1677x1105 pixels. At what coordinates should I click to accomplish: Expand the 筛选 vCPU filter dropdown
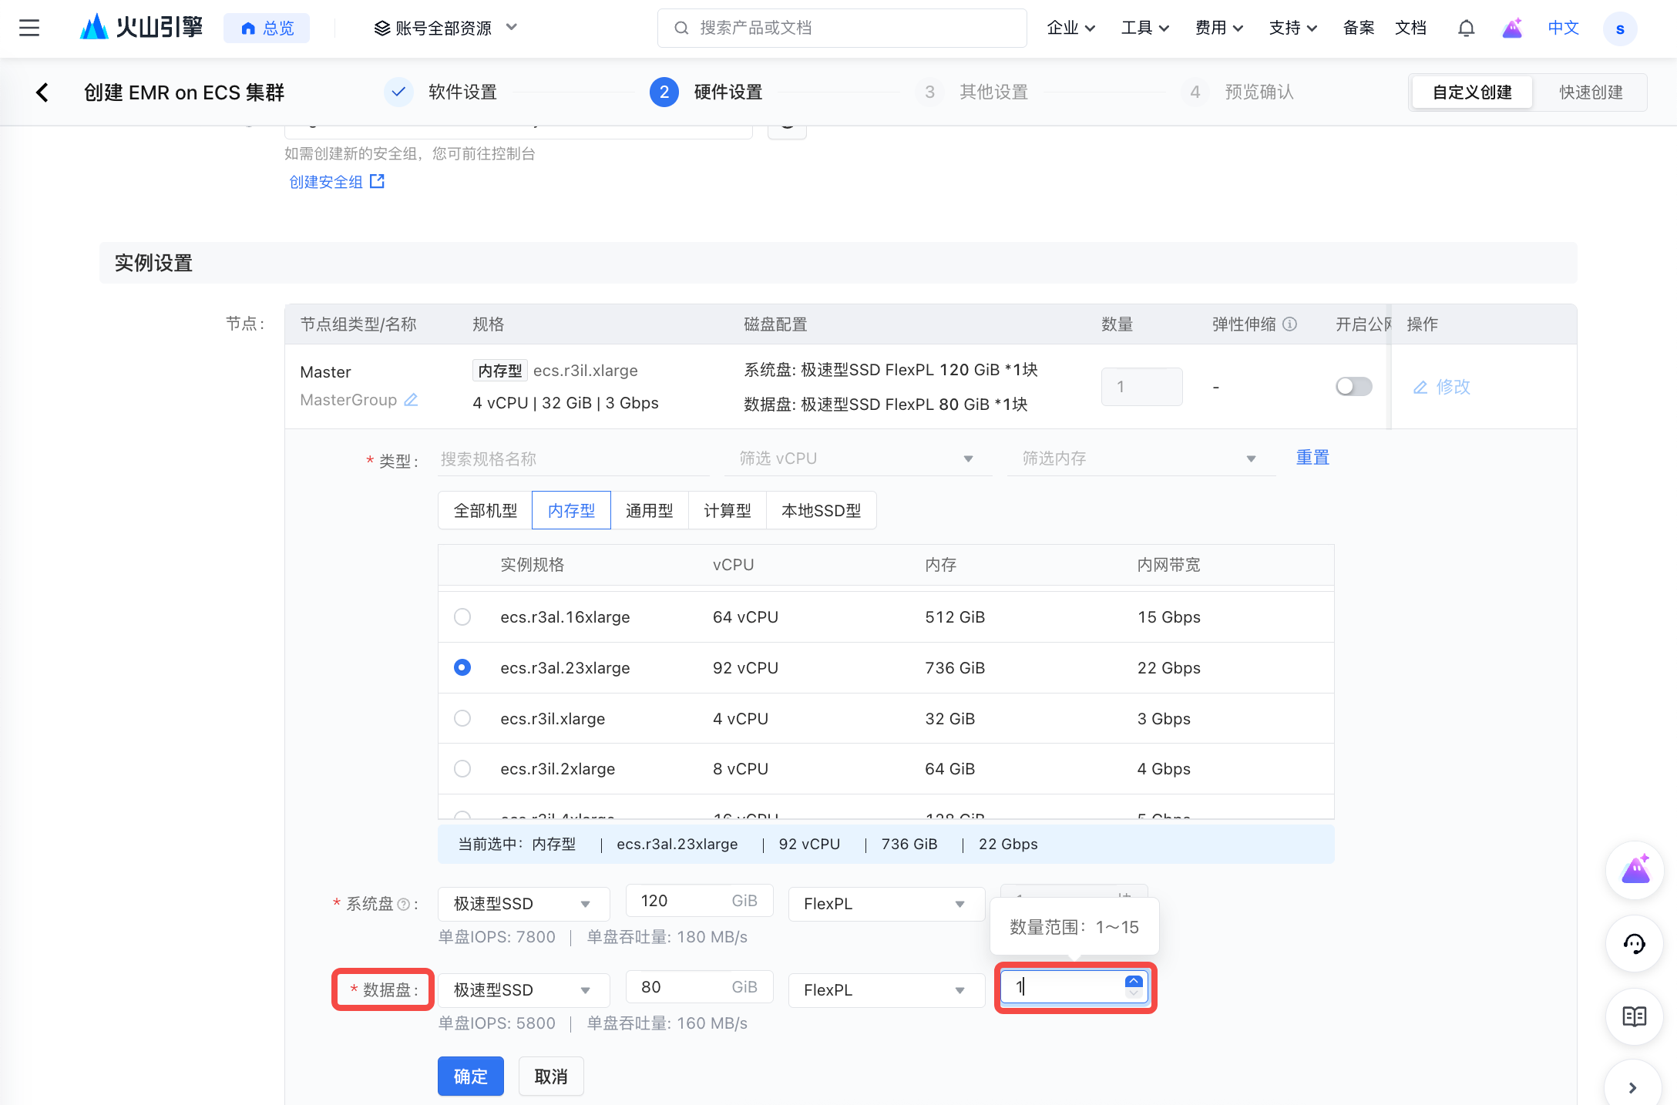(x=855, y=458)
